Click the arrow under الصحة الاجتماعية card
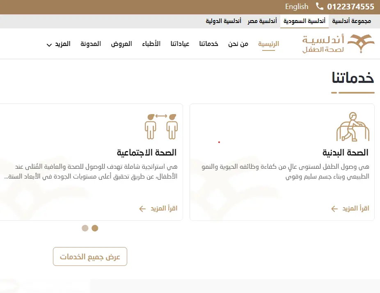This screenshot has height=293, width=380. pos(142,209)
